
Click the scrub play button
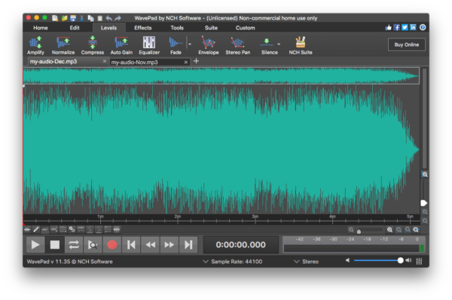coord(93,245)
